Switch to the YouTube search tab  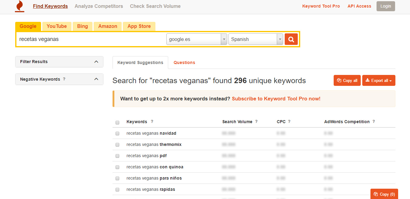pyautogui.click(x=57, y=26)
